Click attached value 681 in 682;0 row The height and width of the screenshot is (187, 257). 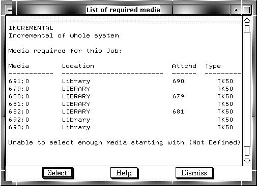[178, 111]
